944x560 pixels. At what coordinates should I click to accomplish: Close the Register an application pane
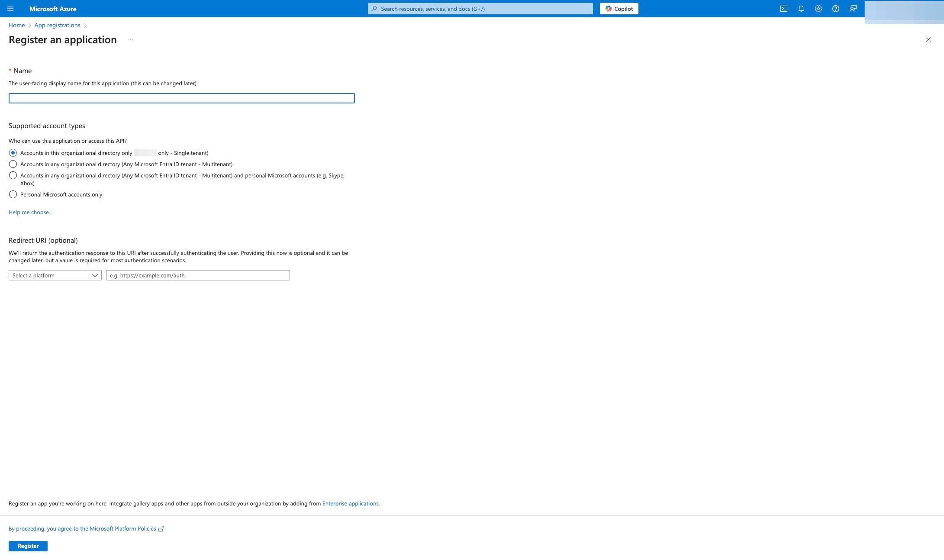928,40
